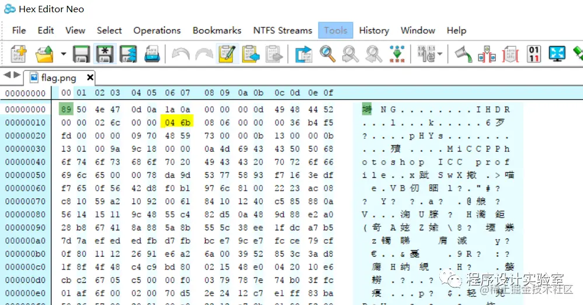Click byte 6c in row 00000010
The width and height of the screenshot is (583, 305).
coord(115,123)
